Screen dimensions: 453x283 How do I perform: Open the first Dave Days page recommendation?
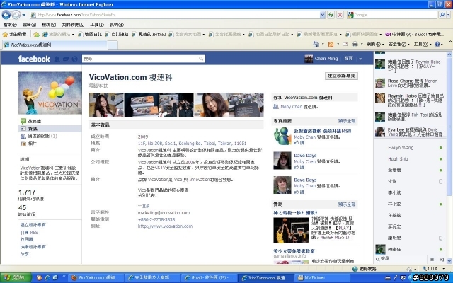[x=305, y=156]
